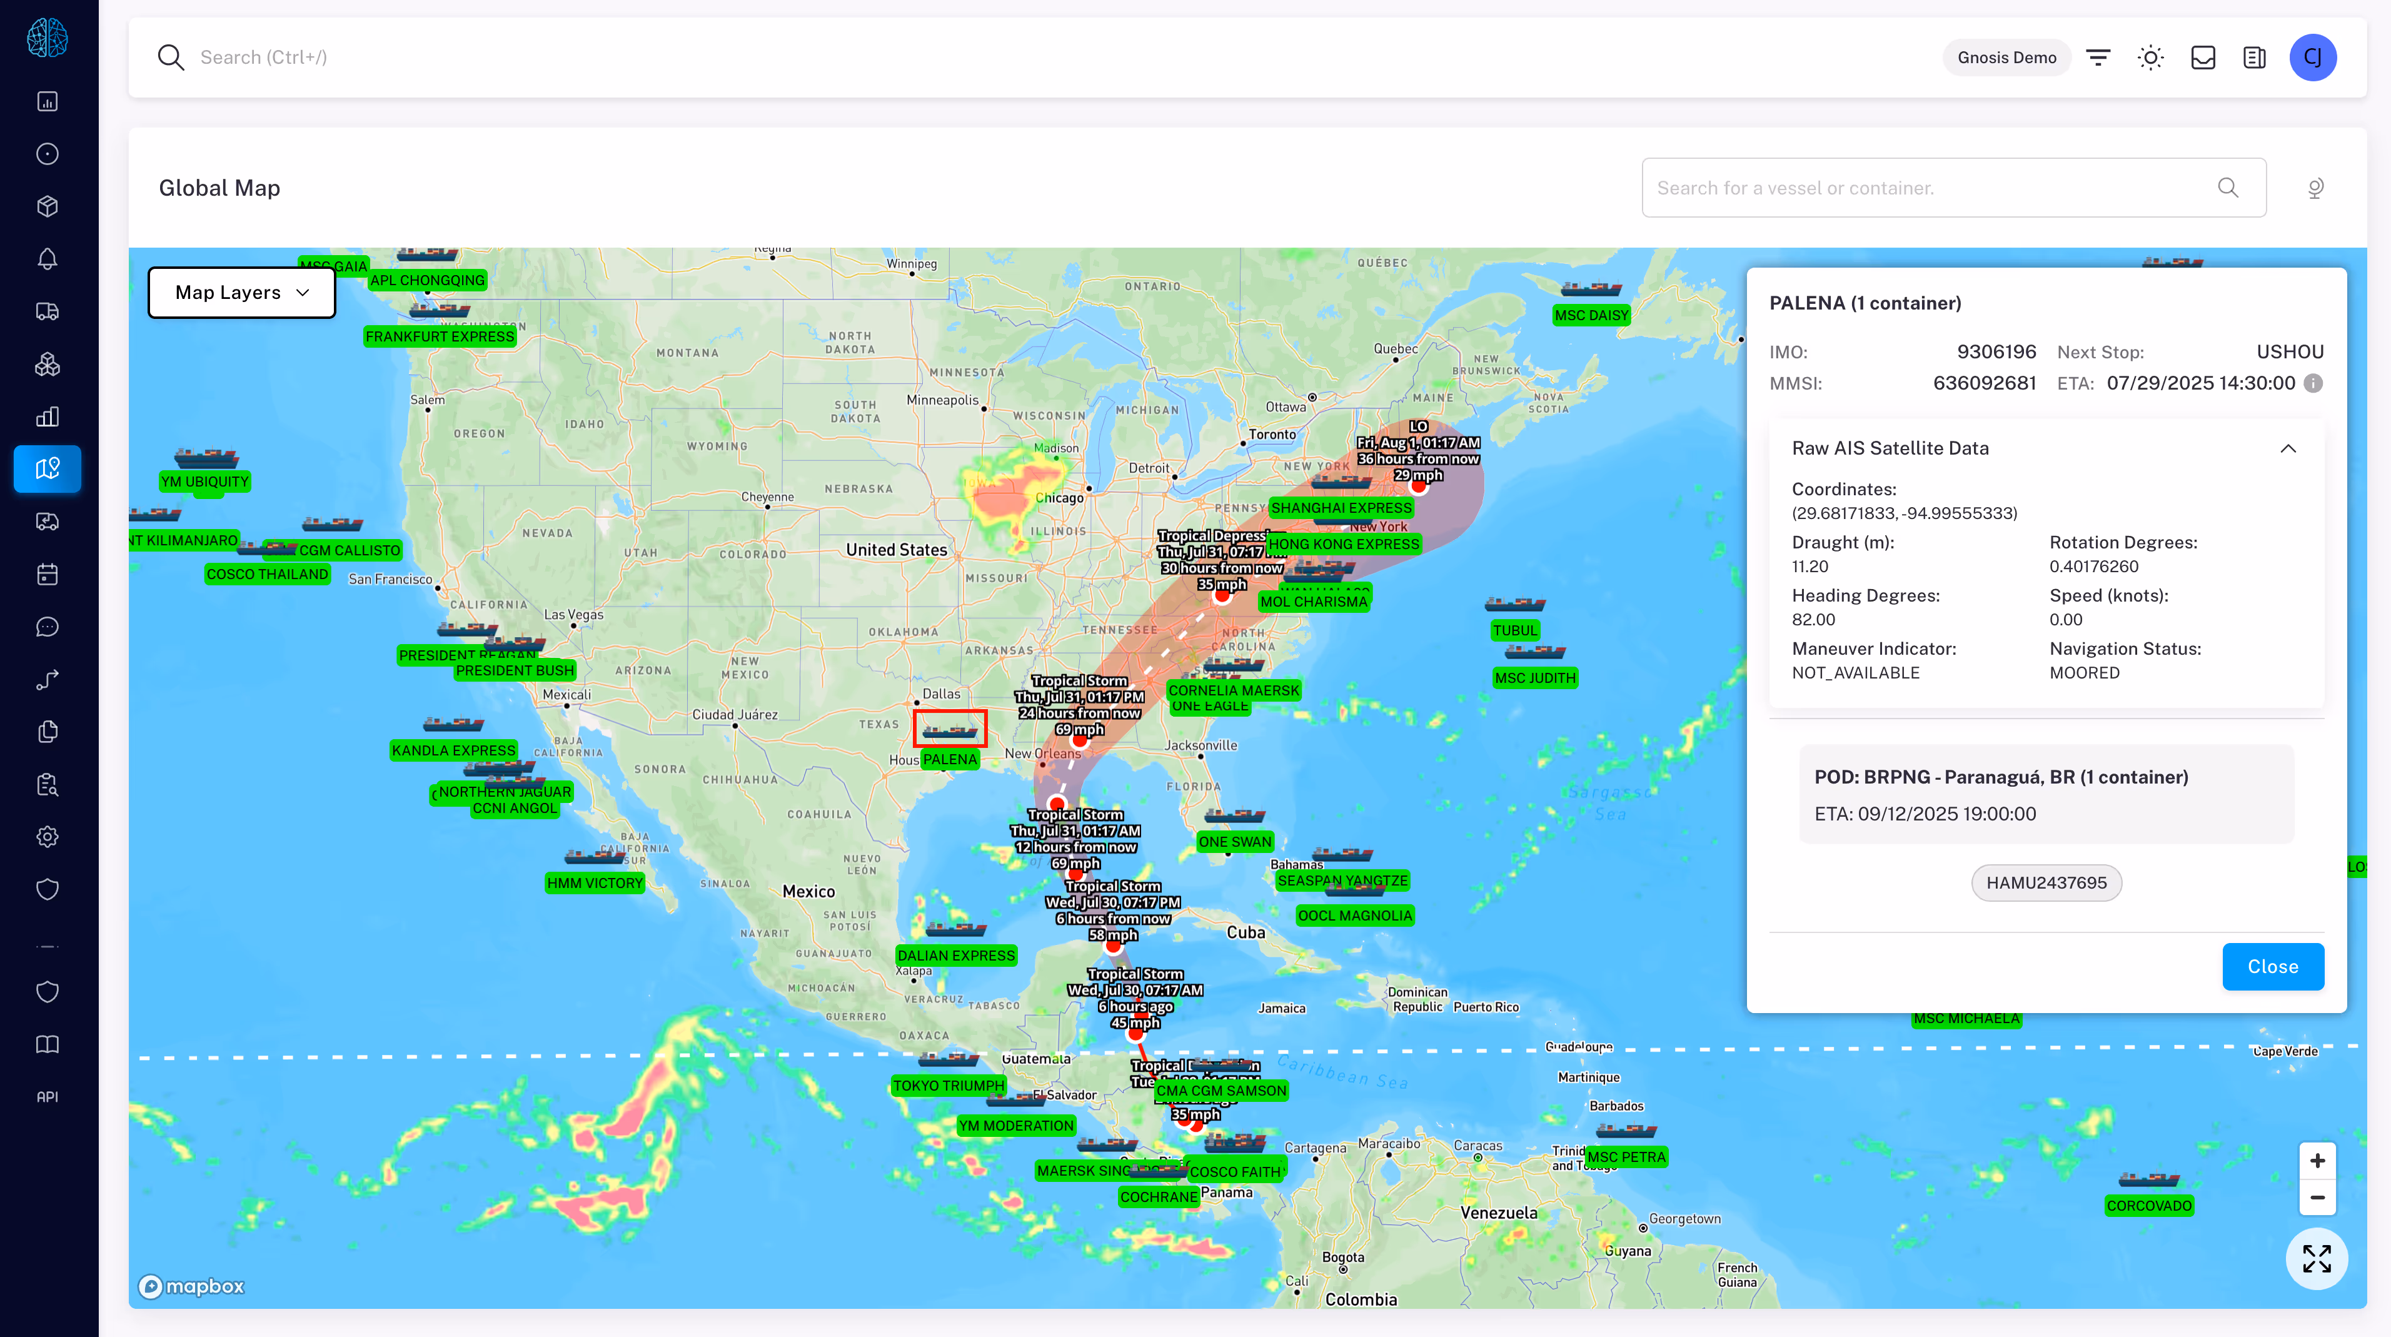
Task: Toggle light/dark theme sun icon
Action: [2151, 58]
